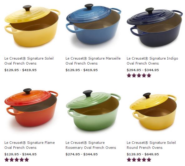Screen dimensions: 185x166
Task: View star rating for Flame Oval Ovens
Action: (17, 159)
